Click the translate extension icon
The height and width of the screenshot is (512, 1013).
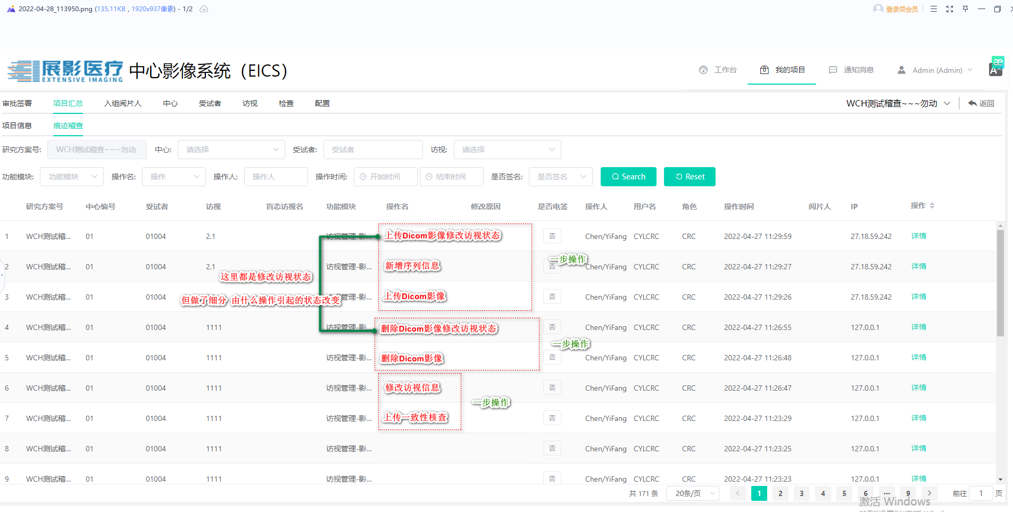tap(996, 67)
